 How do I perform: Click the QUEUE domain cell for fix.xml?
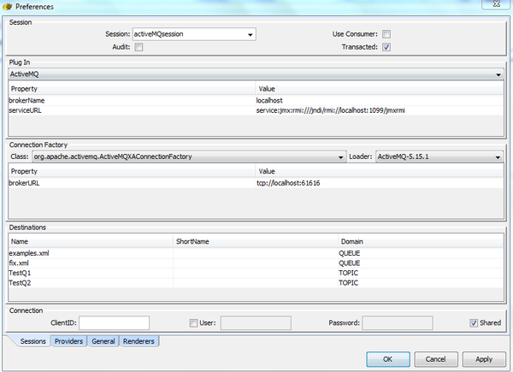[x=421, y=263]
